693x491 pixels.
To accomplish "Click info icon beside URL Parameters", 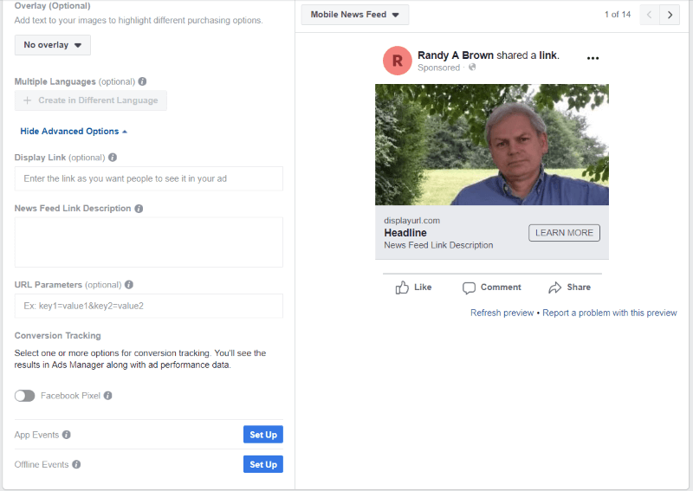I will click(129, 285).
